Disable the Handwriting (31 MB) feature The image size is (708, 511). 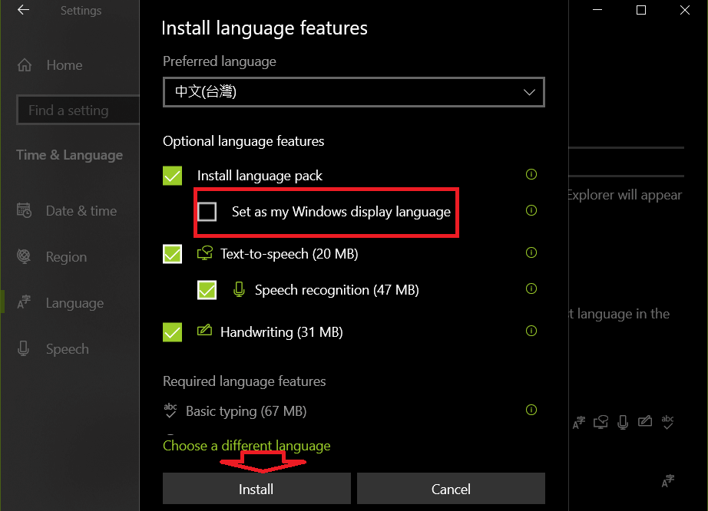(172, 331)
